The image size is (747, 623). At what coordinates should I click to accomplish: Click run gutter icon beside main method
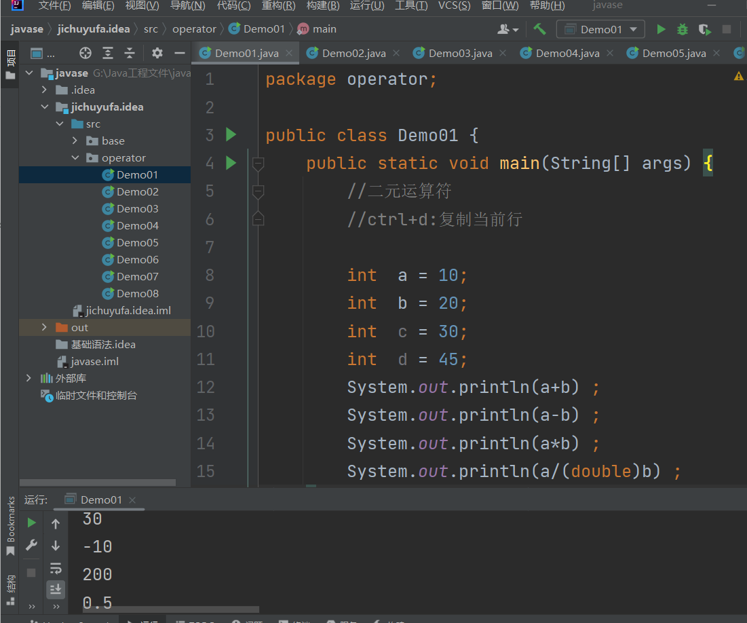coord(231,163)
